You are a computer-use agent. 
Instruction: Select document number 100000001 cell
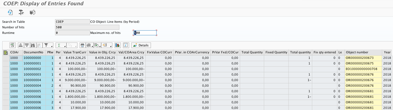[x=34, y=63]
